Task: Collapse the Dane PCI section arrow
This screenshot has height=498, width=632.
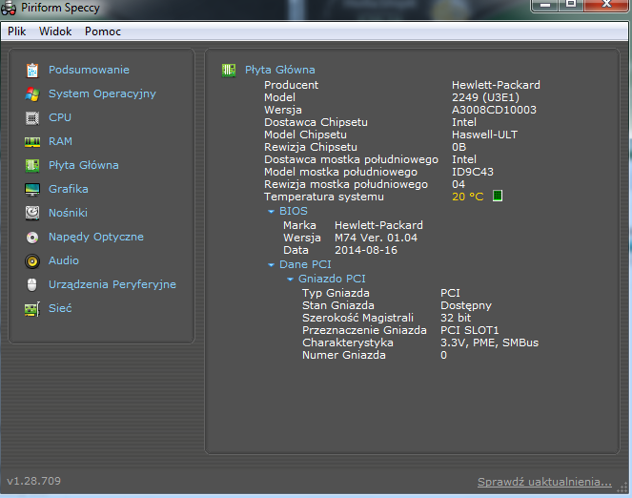Action: pyautogui.click(x=272, y=265)
